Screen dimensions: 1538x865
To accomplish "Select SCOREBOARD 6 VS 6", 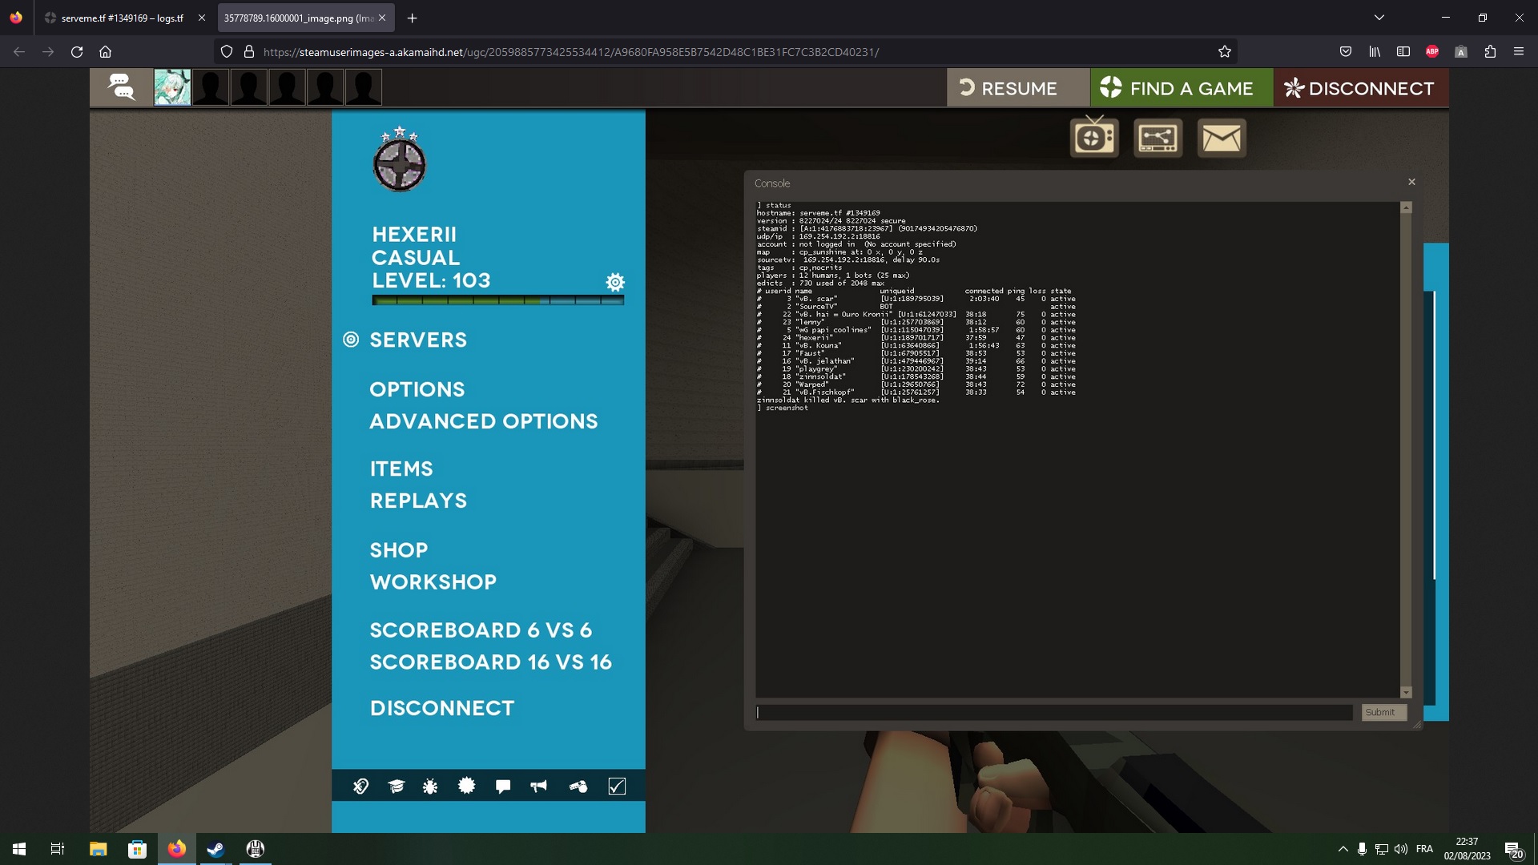I will 481,630.
